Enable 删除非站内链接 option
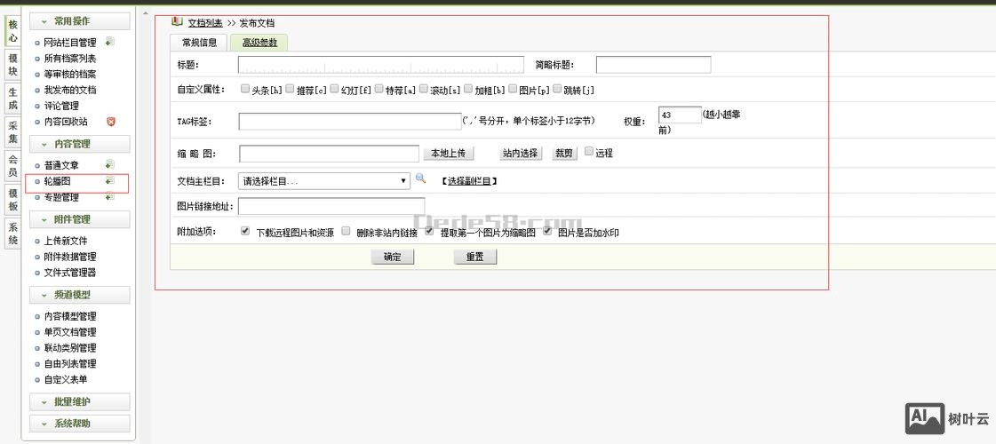996x444 pixels. pyautogui.click(x=347, y=231)
